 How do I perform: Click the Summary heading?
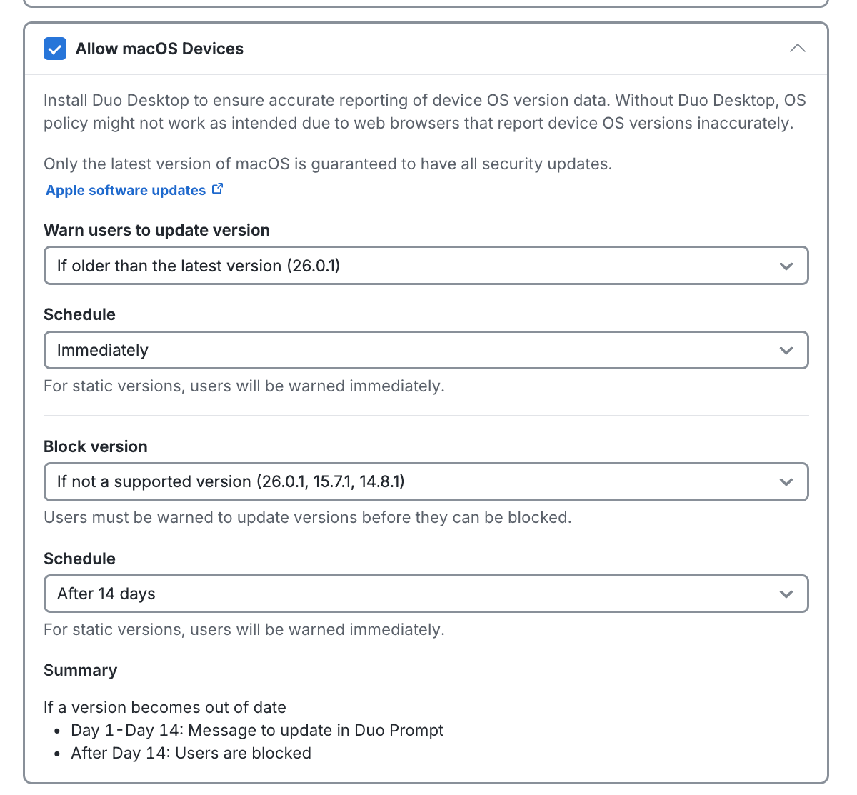tap(80, 670)
